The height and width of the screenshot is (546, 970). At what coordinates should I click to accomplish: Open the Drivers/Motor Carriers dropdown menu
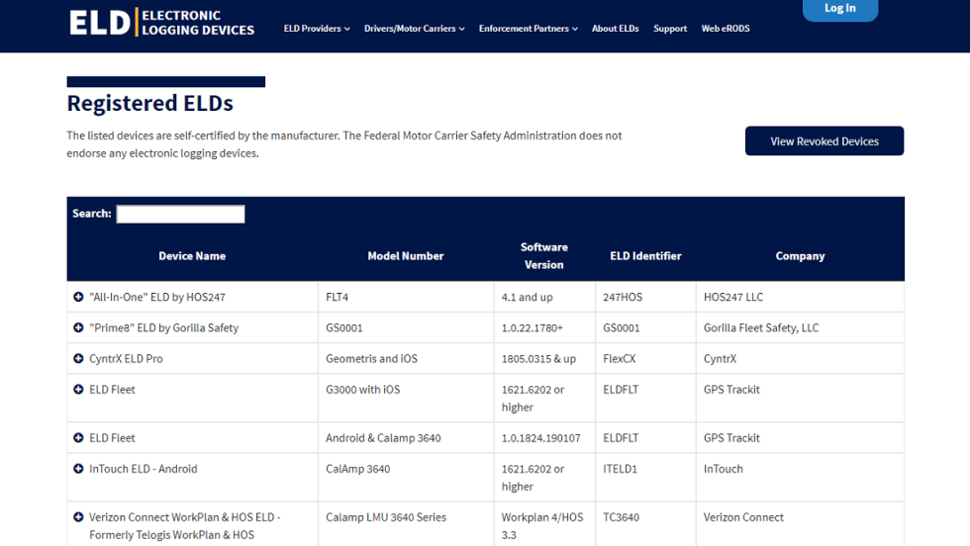(x=415, y=29)
